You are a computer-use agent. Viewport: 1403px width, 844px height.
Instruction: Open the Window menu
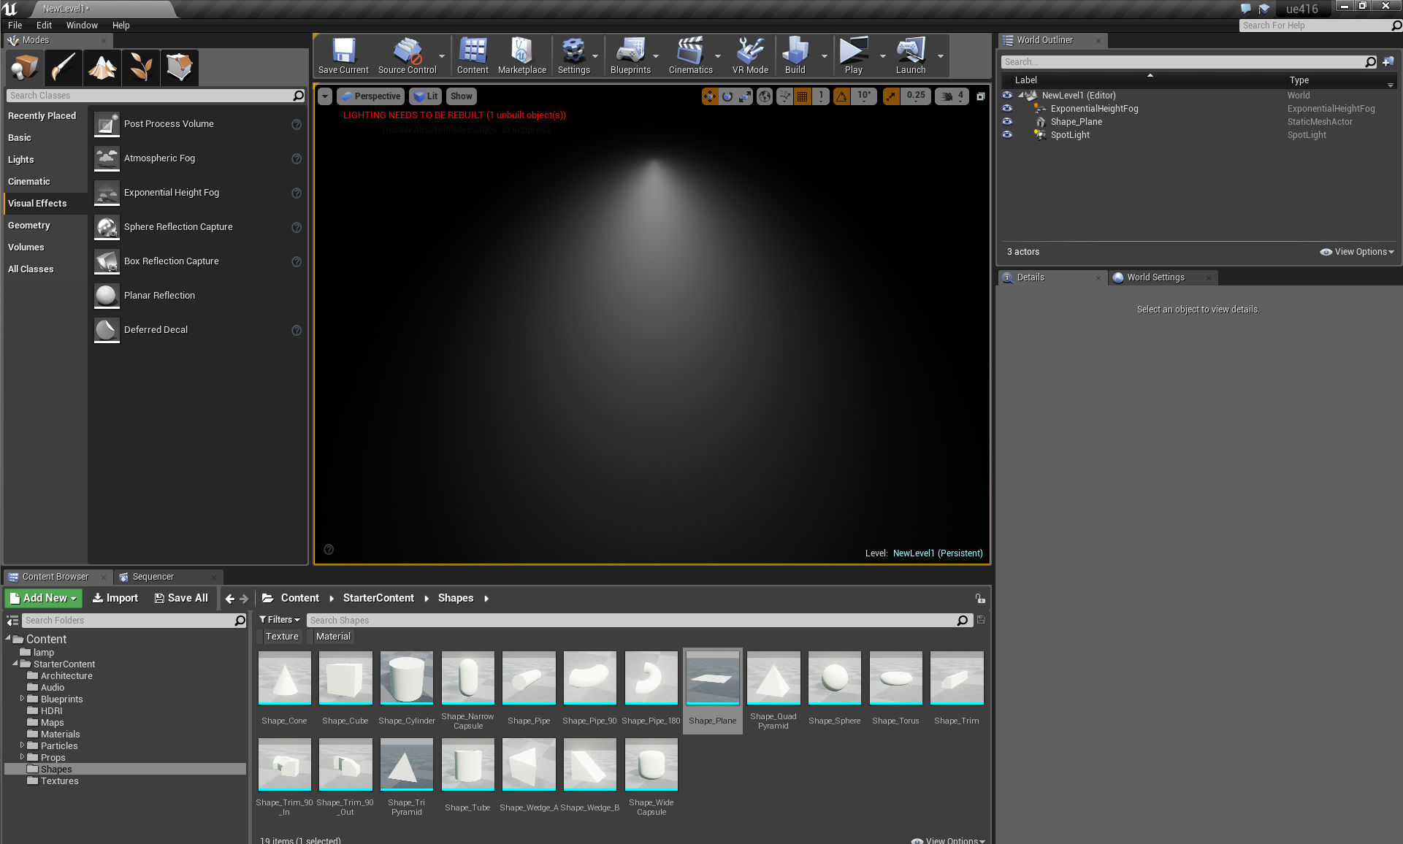point(81,25)
